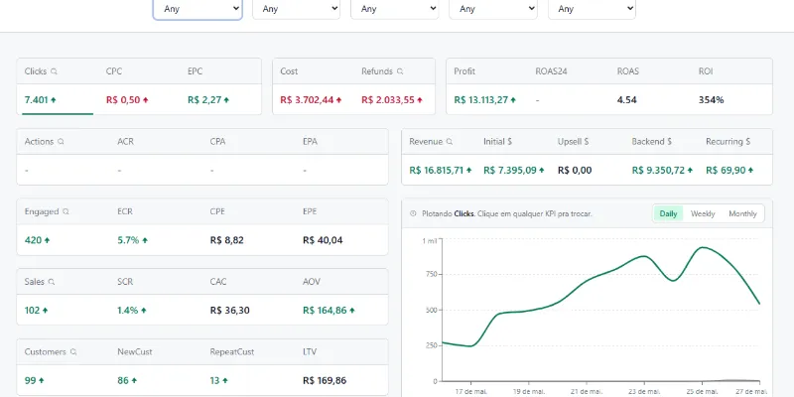Open the second Any dropdown

point(296,9)
